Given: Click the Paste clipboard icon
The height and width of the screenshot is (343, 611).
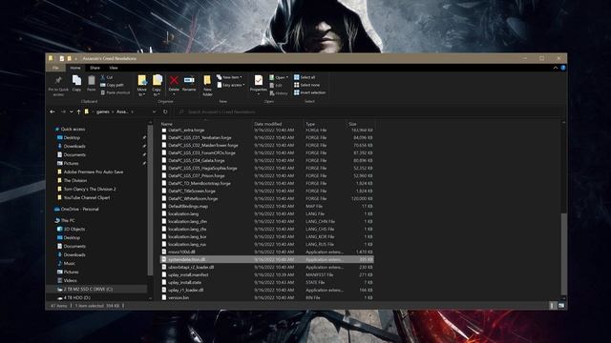Looking at the screenshot, I should click(92, 80).
